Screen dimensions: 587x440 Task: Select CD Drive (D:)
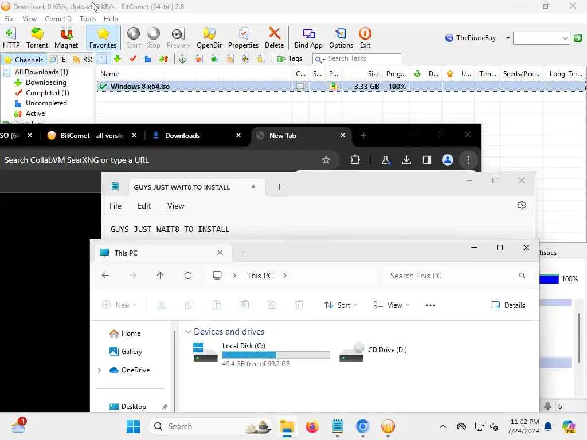point(373,352)
